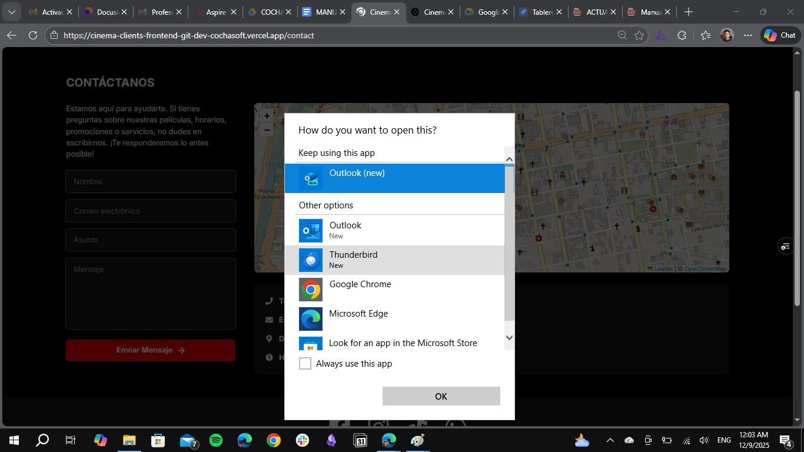The image size is (804, 452).
Task: Click the browser Extensions puzzle icon
Action: (682, 35)
